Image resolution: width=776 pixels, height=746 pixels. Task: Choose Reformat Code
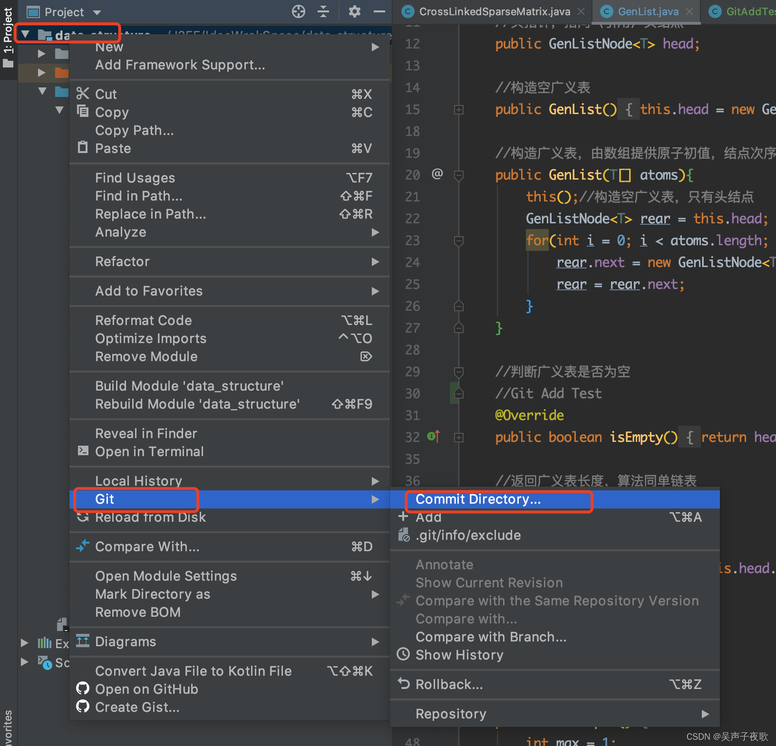click(230, 320)
